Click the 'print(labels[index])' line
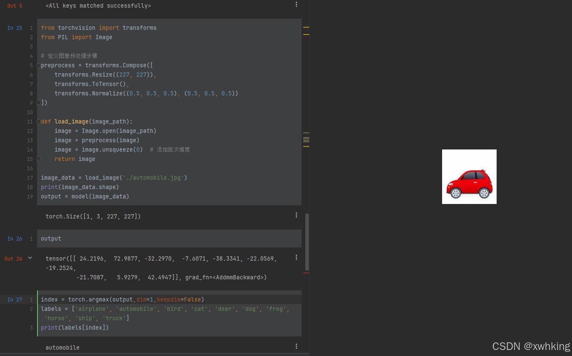Screen dimensions: 572x356 [75, 327]
